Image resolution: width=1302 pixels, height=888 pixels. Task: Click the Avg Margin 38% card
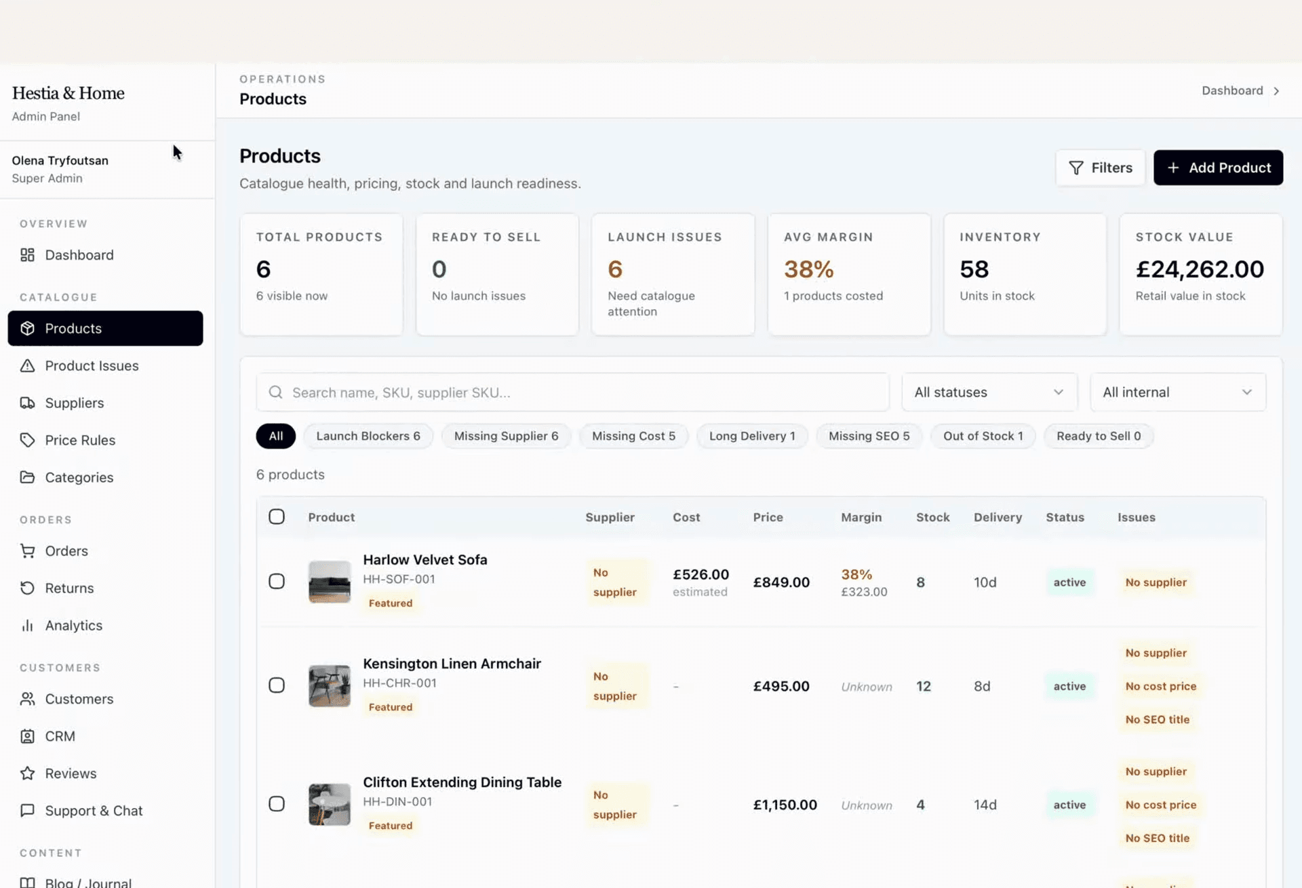(x=849, y=275)
